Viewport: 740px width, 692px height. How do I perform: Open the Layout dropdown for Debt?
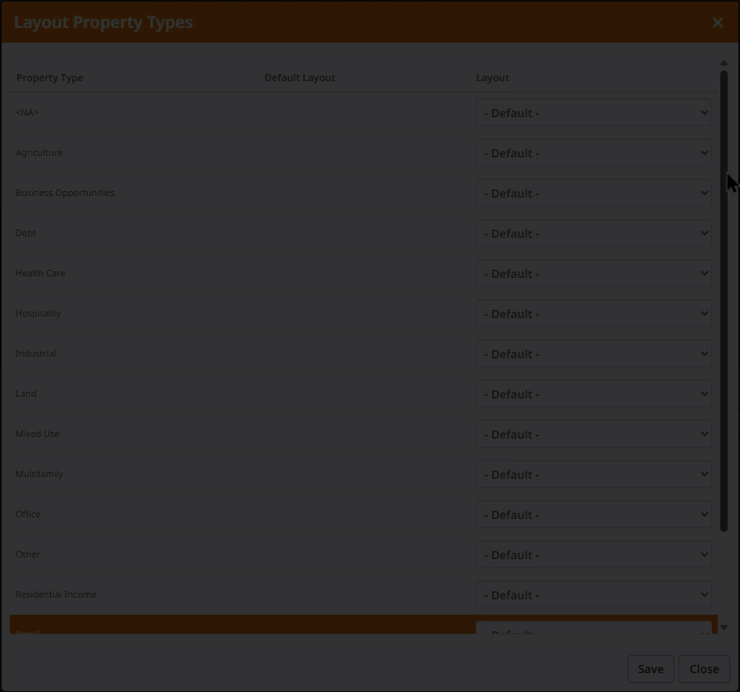pyautogui.click(x=594, y=233)
